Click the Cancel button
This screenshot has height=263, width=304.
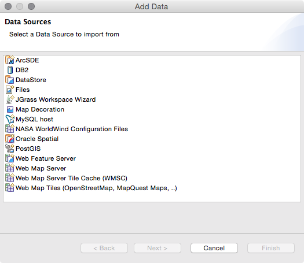coord(214,248)
